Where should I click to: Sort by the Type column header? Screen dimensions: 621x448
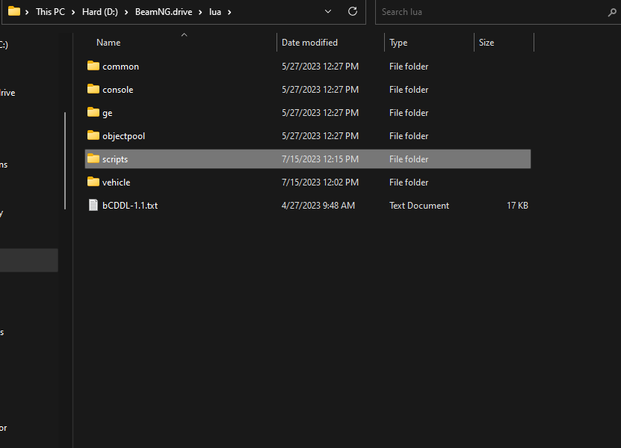click(398, 43)
